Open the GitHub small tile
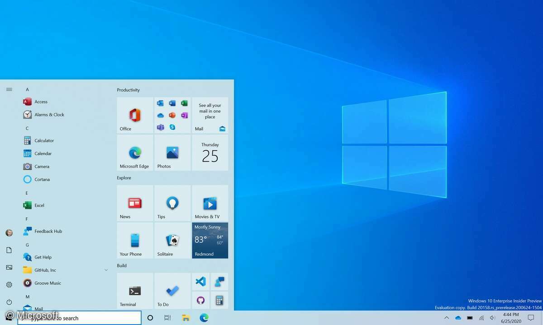Screen dimensions: 543x325 coord(200,300)
